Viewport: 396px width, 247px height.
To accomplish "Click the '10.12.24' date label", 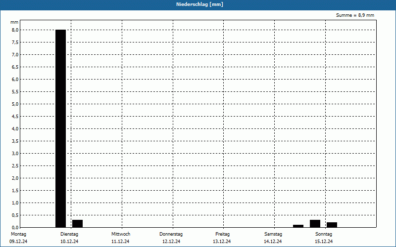I will [x=69, y=241].
